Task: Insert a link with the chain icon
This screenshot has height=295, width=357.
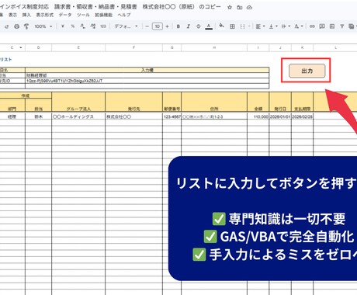Action: click(x=312, y=26)
